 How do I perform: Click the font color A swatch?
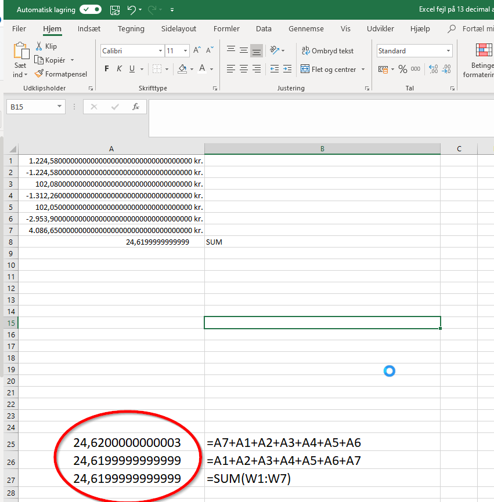(x=202, y=69)
